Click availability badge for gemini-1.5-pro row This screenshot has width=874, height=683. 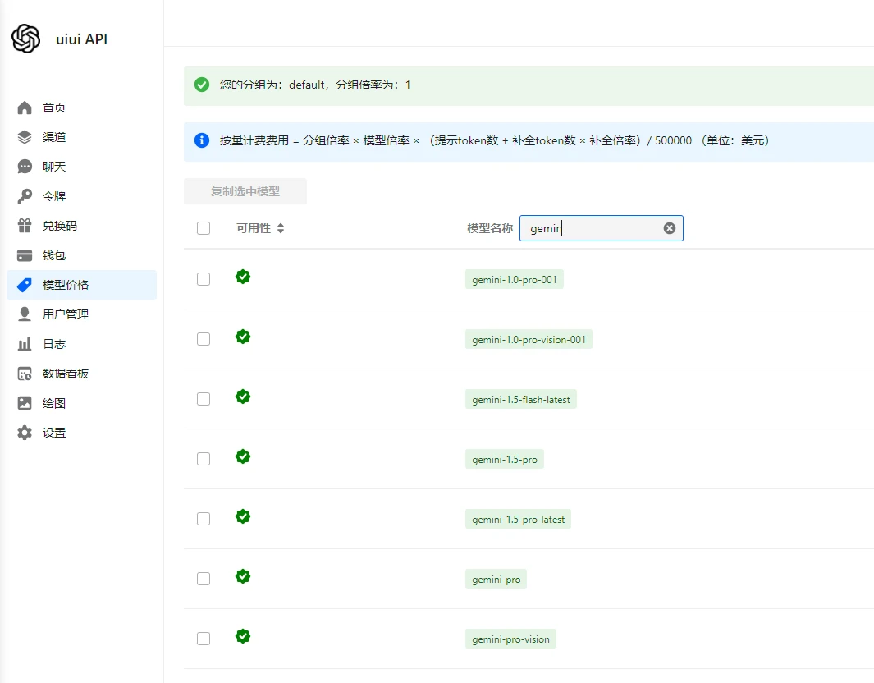pos(243,456)
